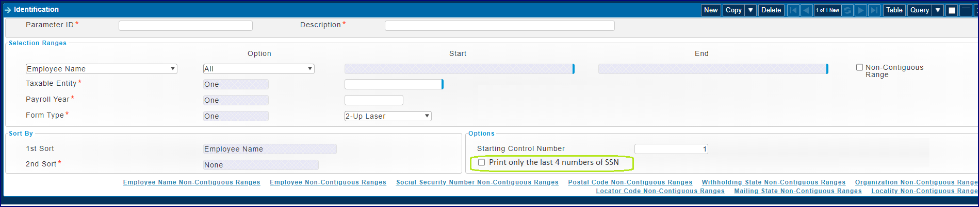Go to the next record
The height and width of the screenshot is (207, 979).
[861, 10]
